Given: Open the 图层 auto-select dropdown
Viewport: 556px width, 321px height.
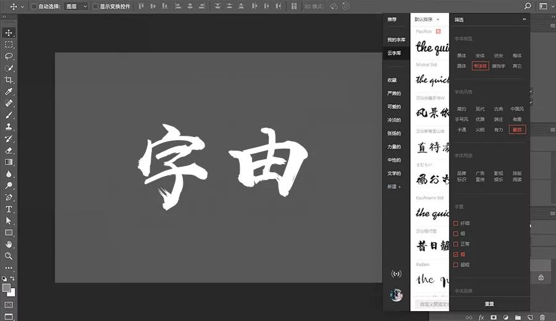Looking at the screenshot, I should click(75, 6).
